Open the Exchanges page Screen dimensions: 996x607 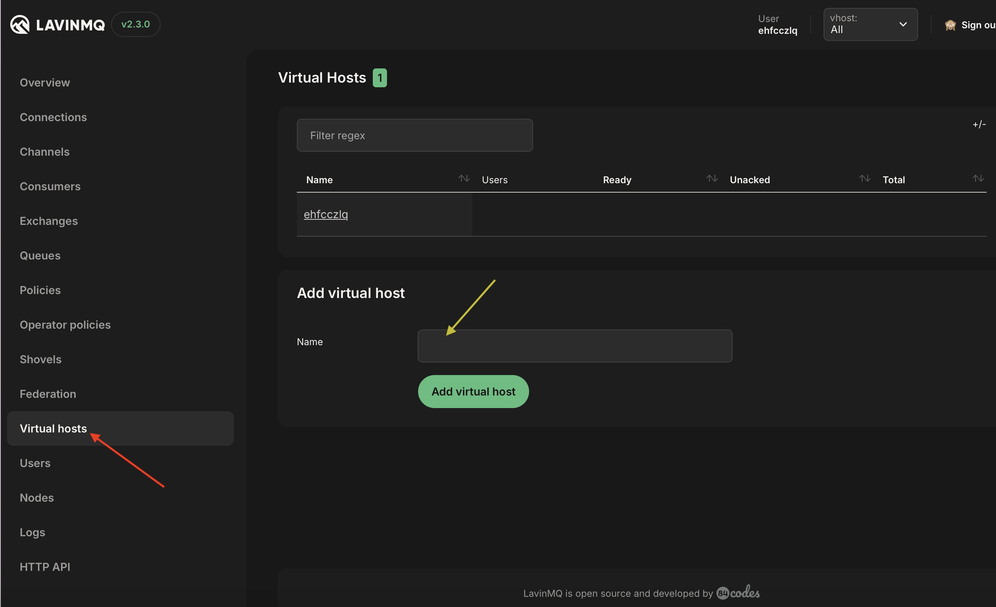49,221
